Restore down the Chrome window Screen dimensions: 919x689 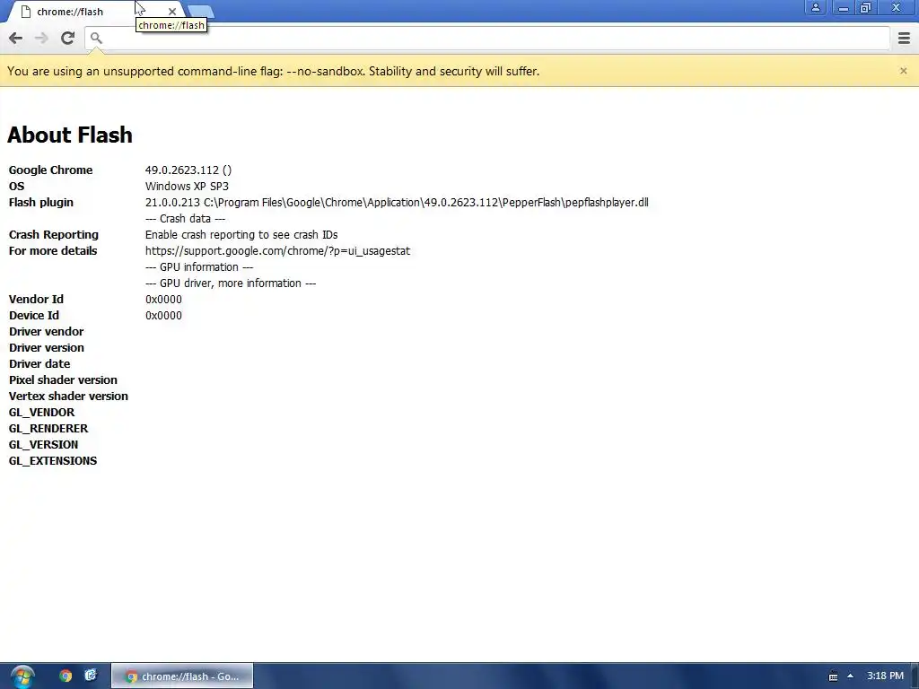(x=866, y=7)
